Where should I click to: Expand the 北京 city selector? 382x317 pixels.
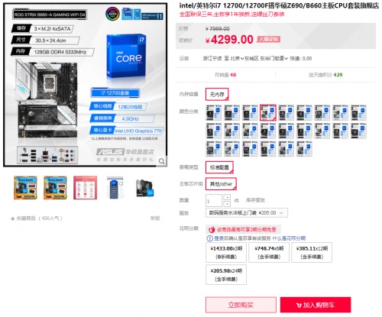237,59
